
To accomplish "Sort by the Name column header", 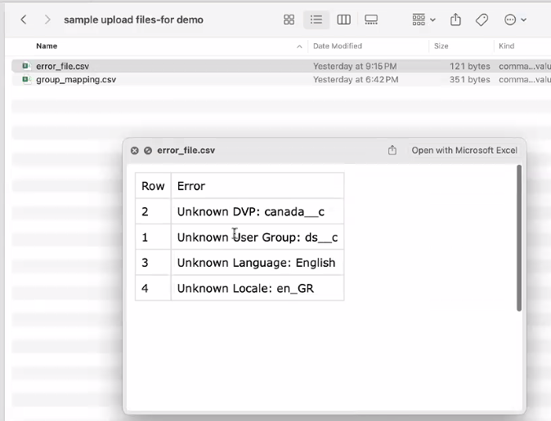I will point(47,46).
